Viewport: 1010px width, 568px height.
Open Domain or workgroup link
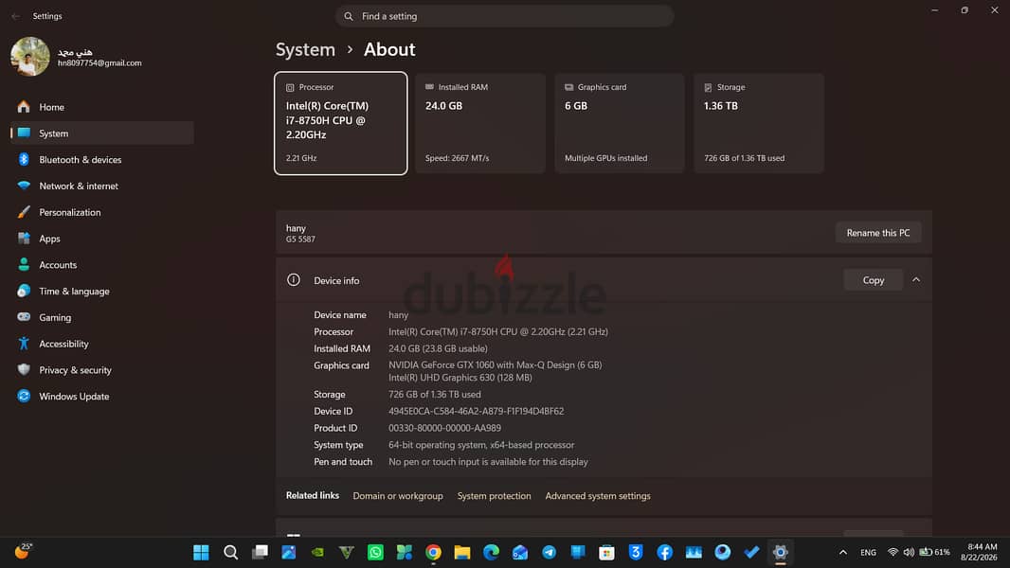397,496
